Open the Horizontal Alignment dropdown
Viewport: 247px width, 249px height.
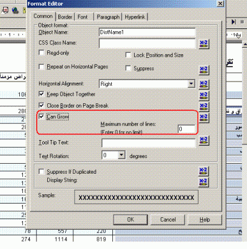191,84
